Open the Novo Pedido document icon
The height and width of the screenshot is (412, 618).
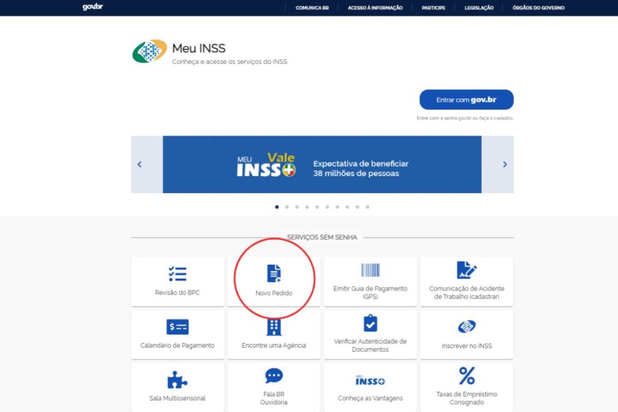pyautogui.click(x=274, y=273)
